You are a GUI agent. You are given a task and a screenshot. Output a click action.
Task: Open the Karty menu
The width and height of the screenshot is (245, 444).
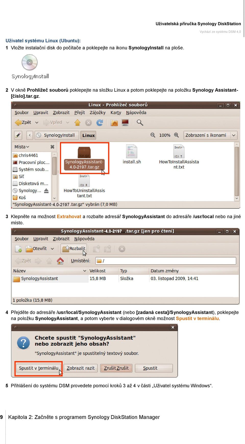click(x=116, y=113)
